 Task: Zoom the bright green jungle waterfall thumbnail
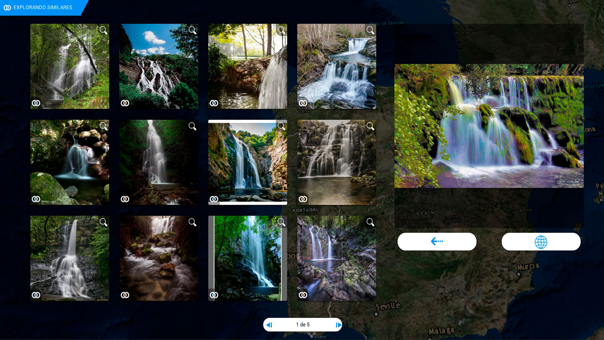tap(281, 222)
